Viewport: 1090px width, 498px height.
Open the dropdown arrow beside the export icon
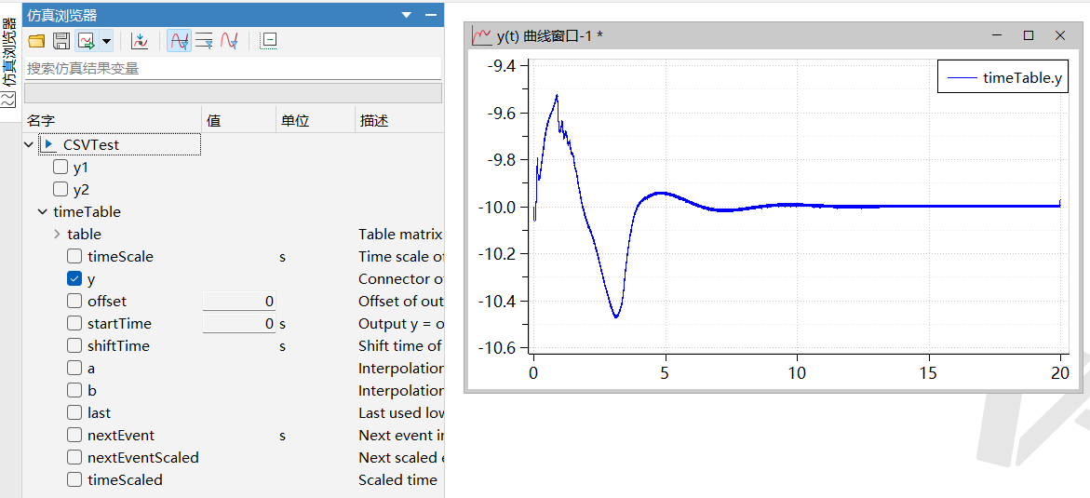click(x=106, y=41)
